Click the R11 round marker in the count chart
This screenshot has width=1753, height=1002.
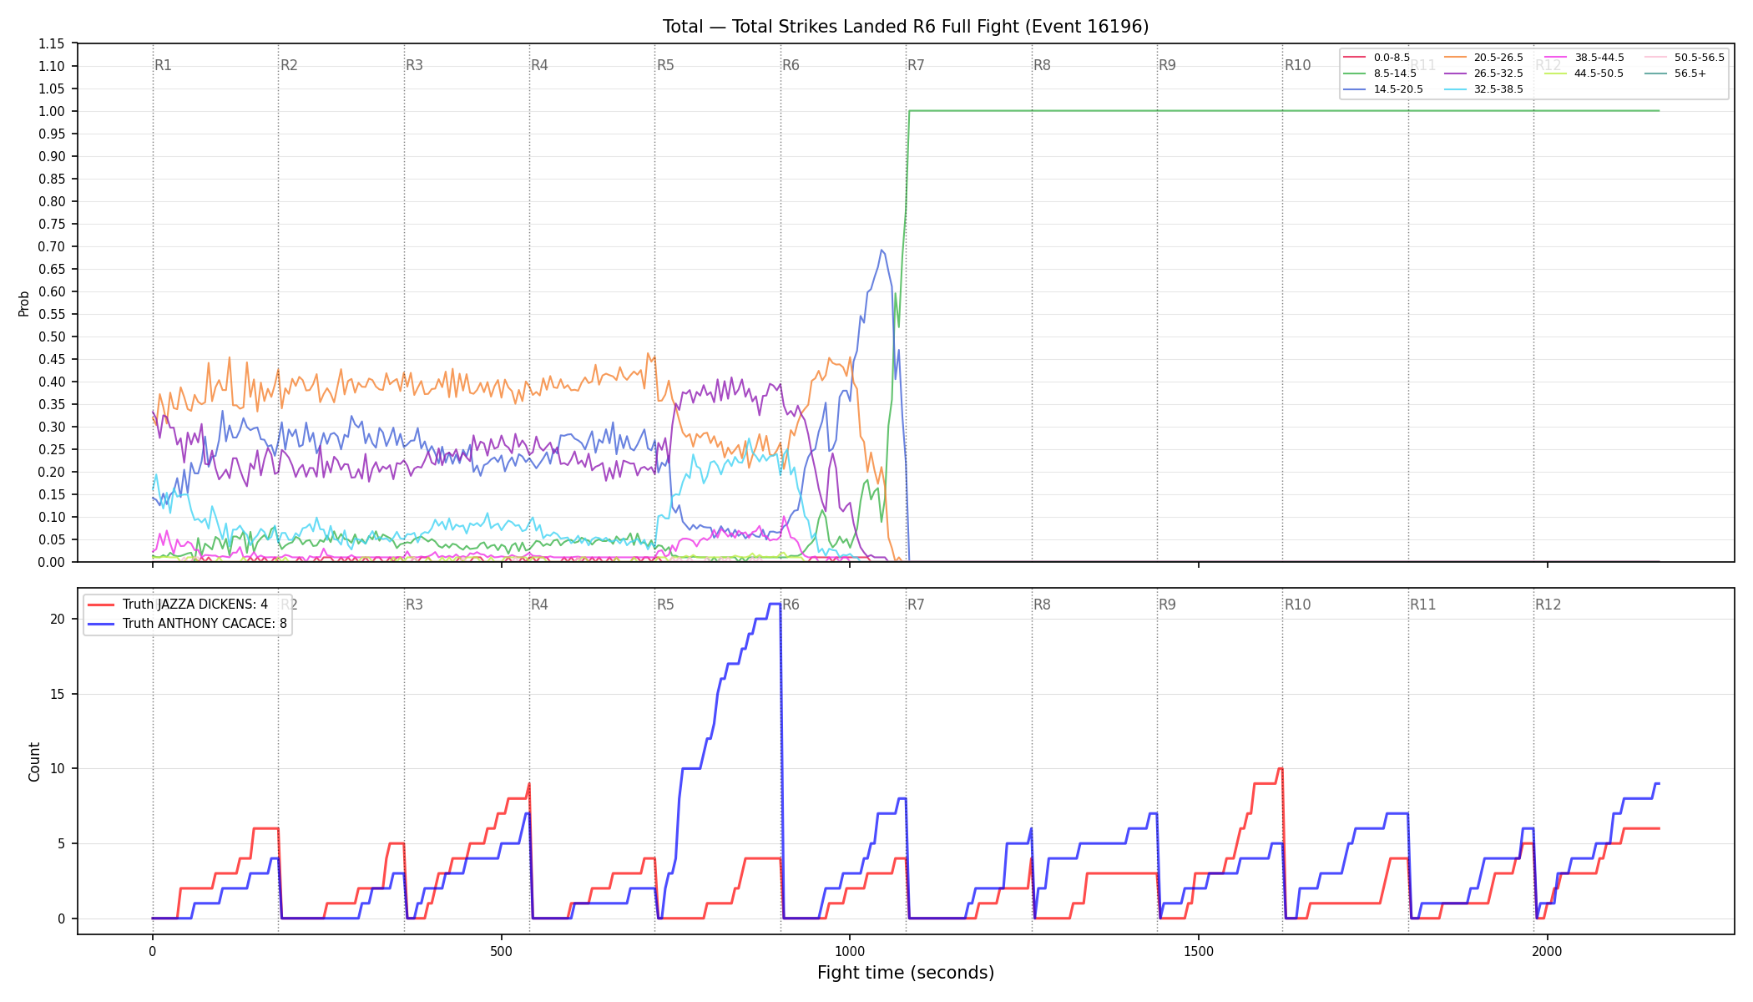point(1422,605)
